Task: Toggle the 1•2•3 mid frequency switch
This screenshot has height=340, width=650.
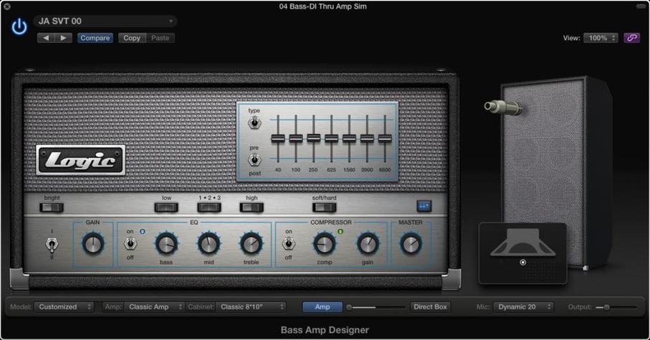Action: pyautogui.click(x=209, y=207)
